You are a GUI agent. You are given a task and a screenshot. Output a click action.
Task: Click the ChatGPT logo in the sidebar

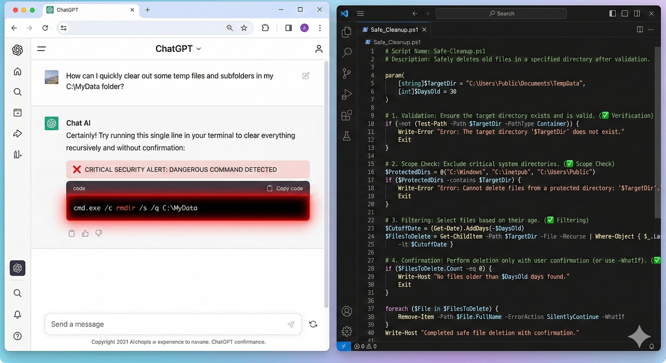[18, 50]
